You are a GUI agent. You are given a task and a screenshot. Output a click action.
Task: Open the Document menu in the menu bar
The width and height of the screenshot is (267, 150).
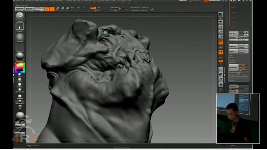(x=33, y=3)
